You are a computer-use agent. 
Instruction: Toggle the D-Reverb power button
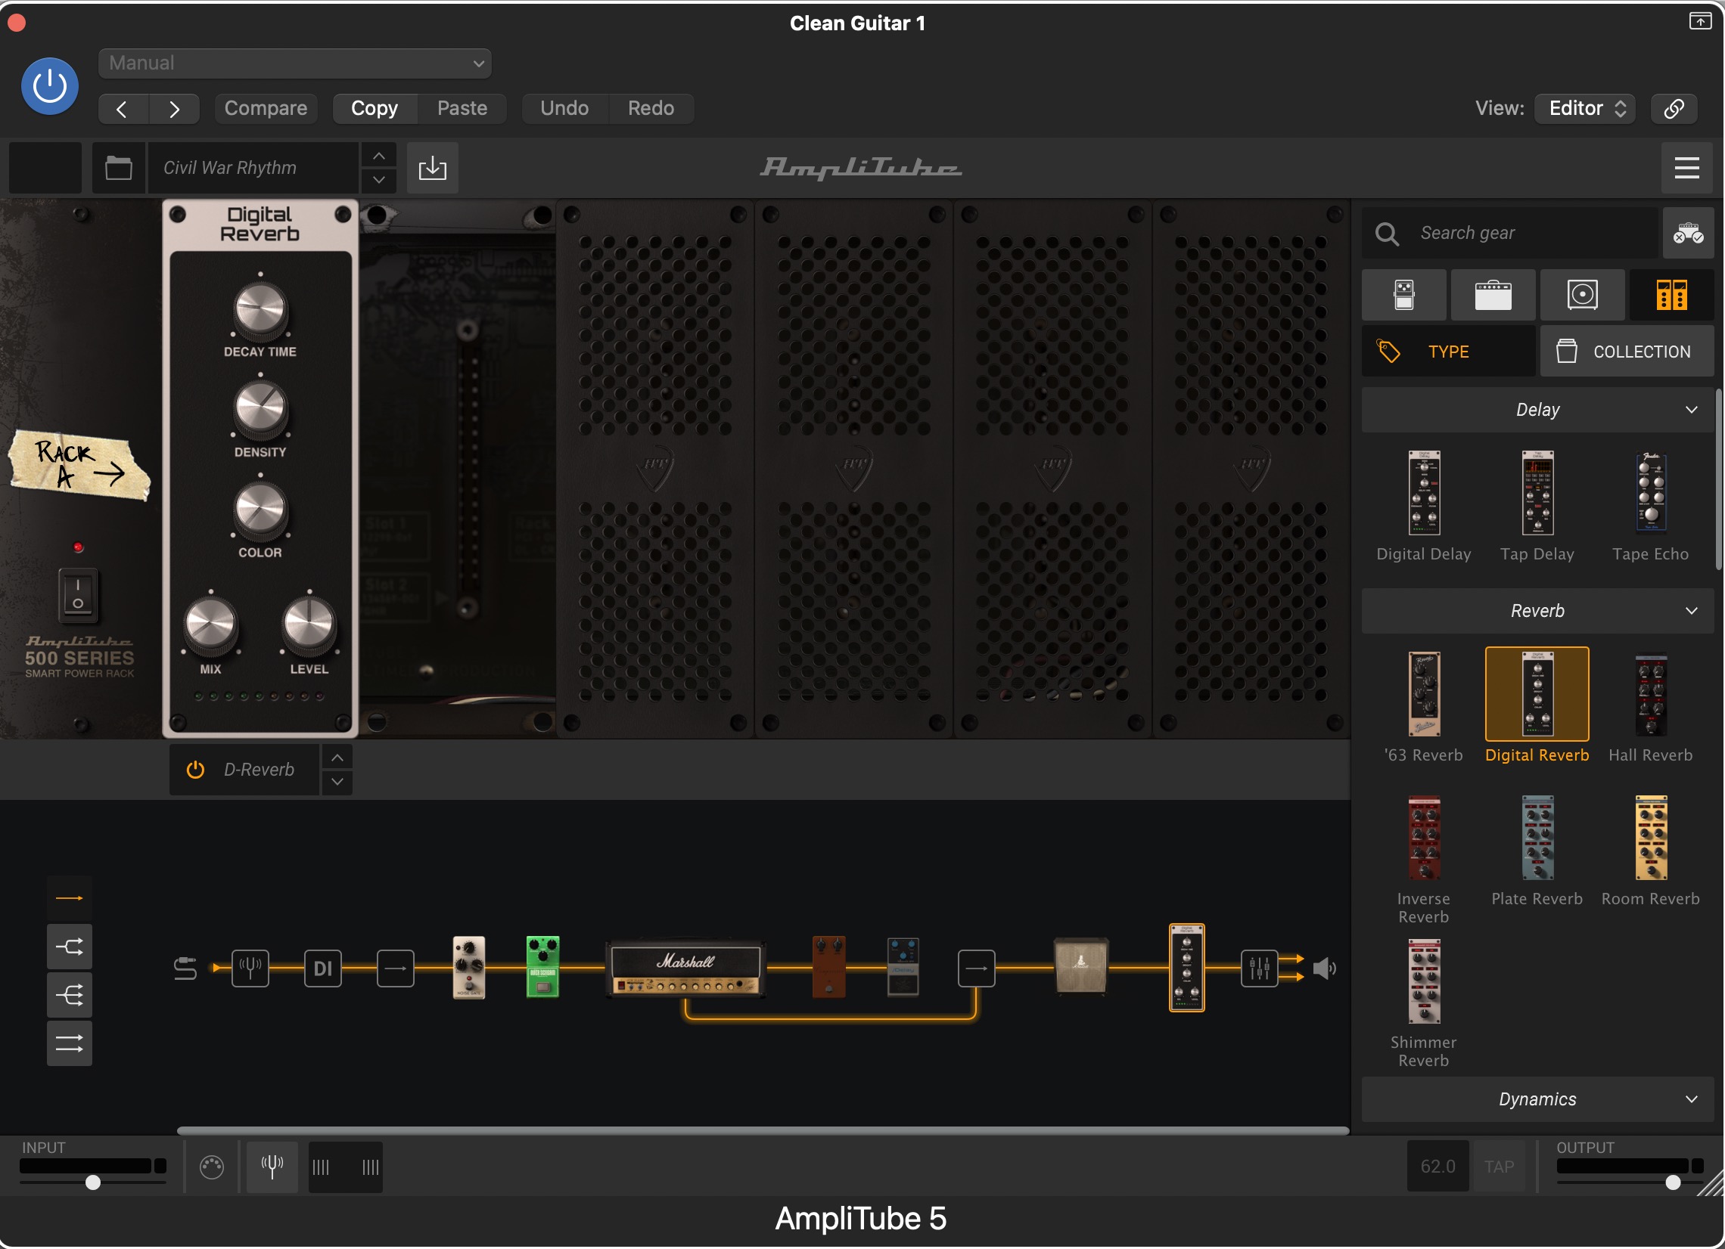coord(195,770)
